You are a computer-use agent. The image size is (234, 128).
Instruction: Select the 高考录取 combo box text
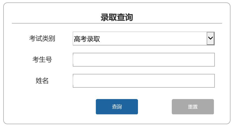[x=87, y=39]
